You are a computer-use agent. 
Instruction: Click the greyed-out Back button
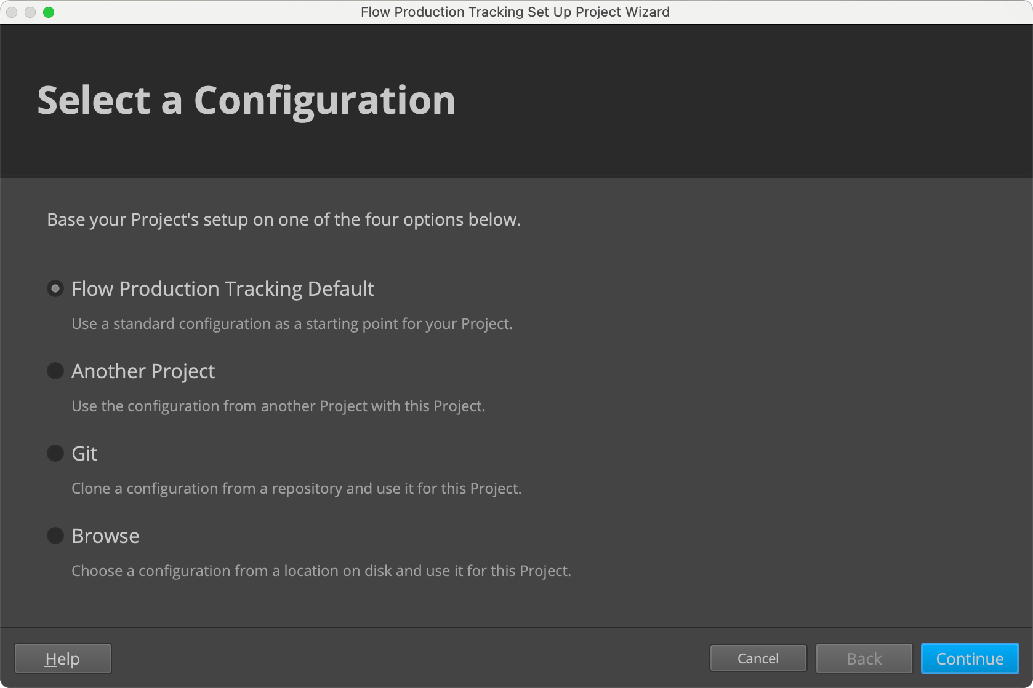click(864, 658)
